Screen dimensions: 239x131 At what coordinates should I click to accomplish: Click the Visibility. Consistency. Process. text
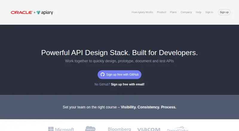coord(148,107)
